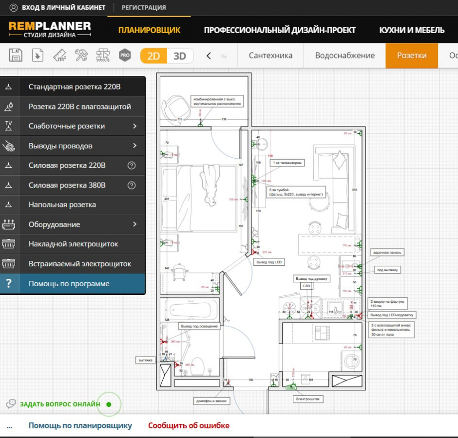
Task: Open КУХНИ И МЕБЕЛЬ section
Action: pyautogui.click(x=412, y=30)
